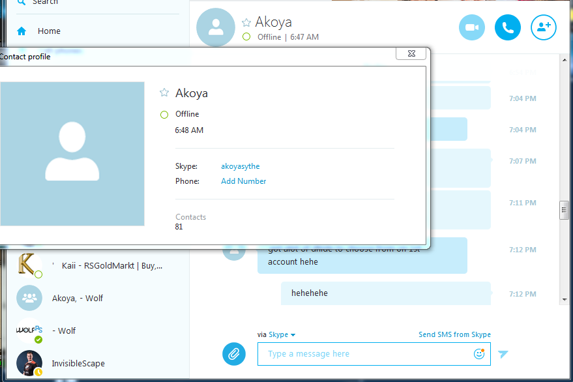The width and height of the screenshot is (573, 382).
Task: Toggle favorite star in Contact profile
Action: pyautogui.click(x=164, y=93)
